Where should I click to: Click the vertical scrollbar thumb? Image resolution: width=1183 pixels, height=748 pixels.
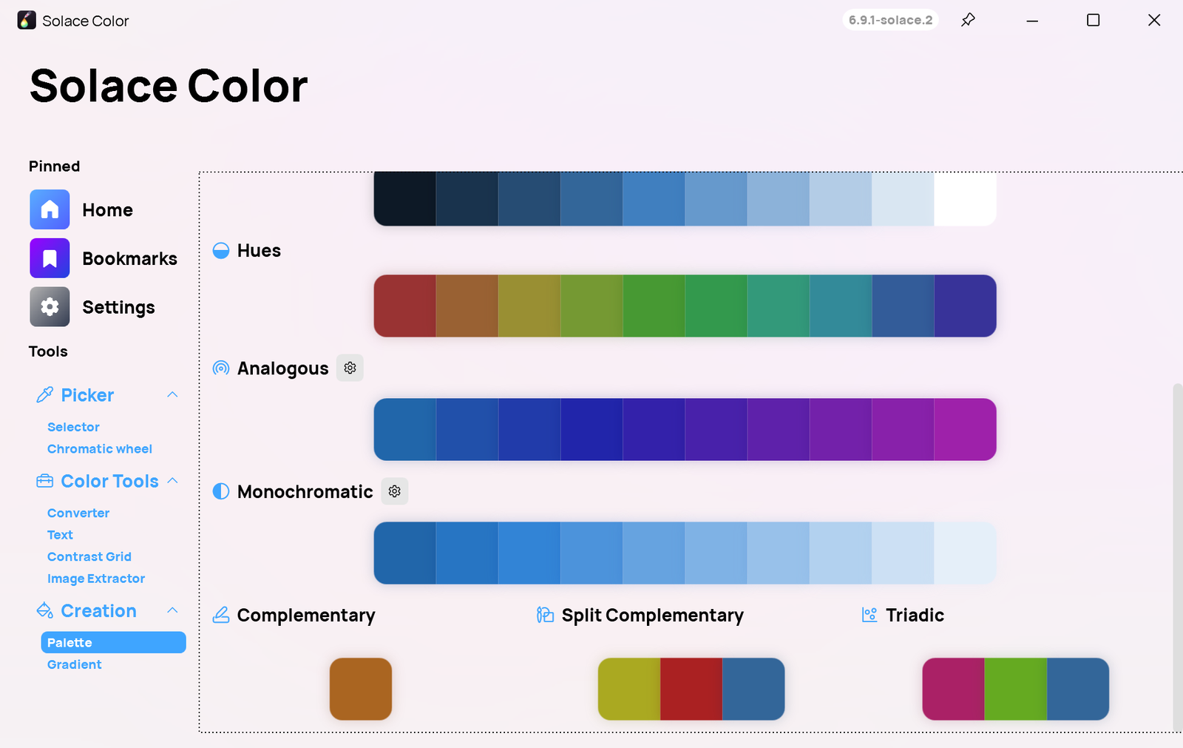(x=1177, y=556)
